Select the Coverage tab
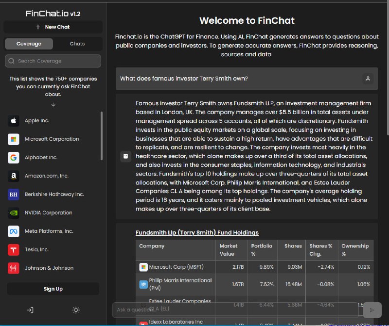Viewport: 389px width, 326px height. click(x=29, y=44)
